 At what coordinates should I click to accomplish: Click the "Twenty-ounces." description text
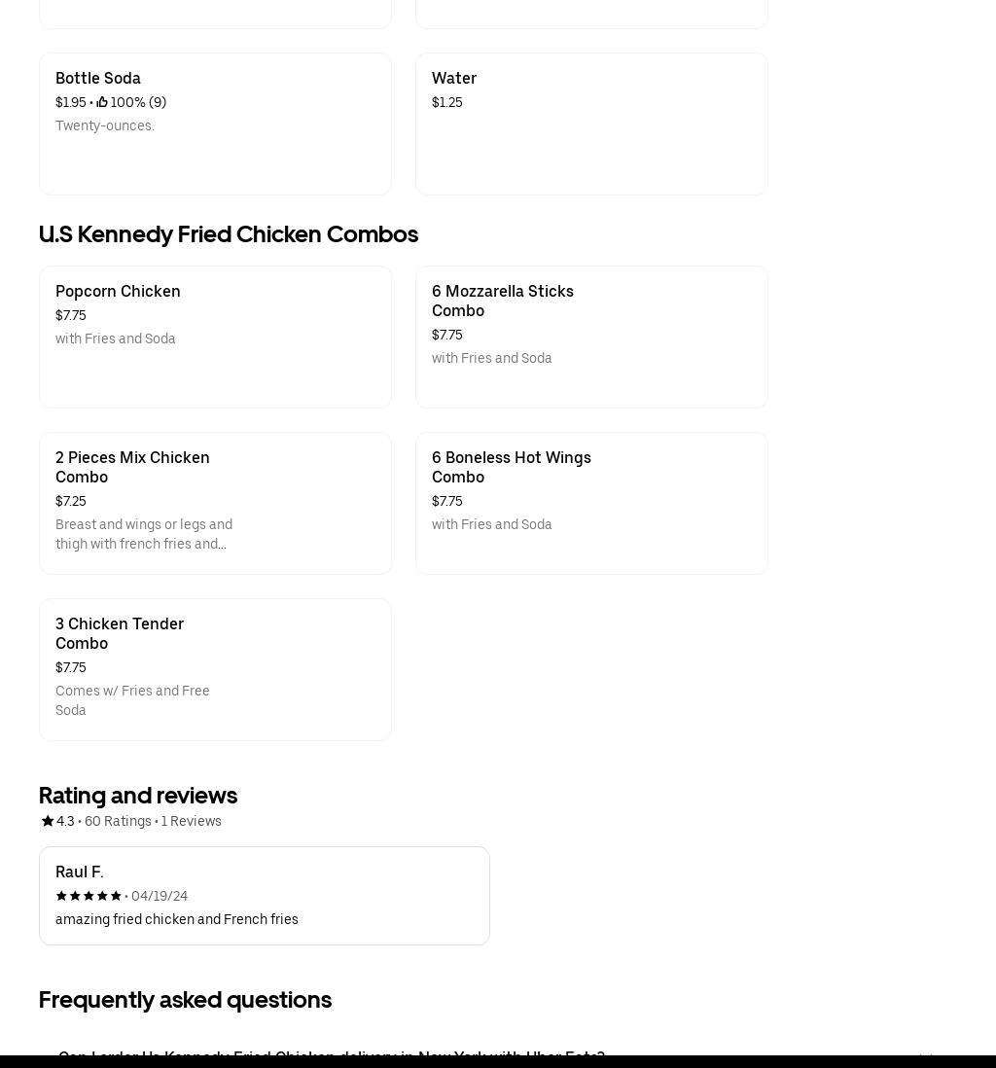[x=105, y=125]
